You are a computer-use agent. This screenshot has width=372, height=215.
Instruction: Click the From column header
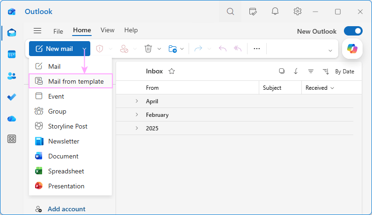point(153,88)
